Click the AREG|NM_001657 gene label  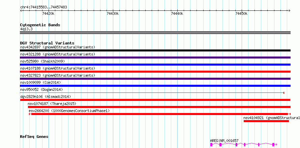(x=224, y=141)
